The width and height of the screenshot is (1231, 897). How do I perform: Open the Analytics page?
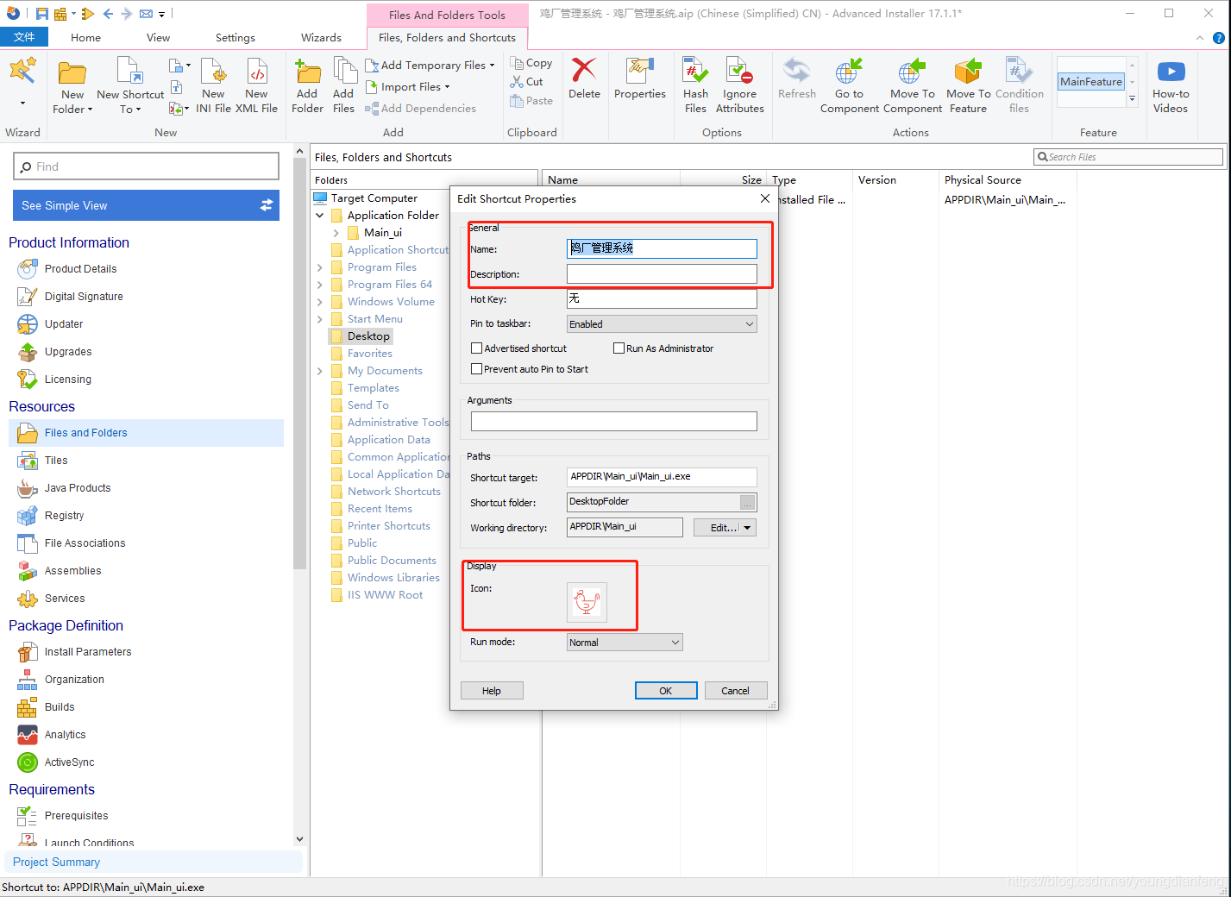(x=65, y=735)
